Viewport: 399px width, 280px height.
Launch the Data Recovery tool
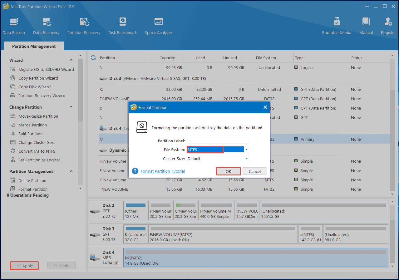pyautogui.click(x=46, y=26)
